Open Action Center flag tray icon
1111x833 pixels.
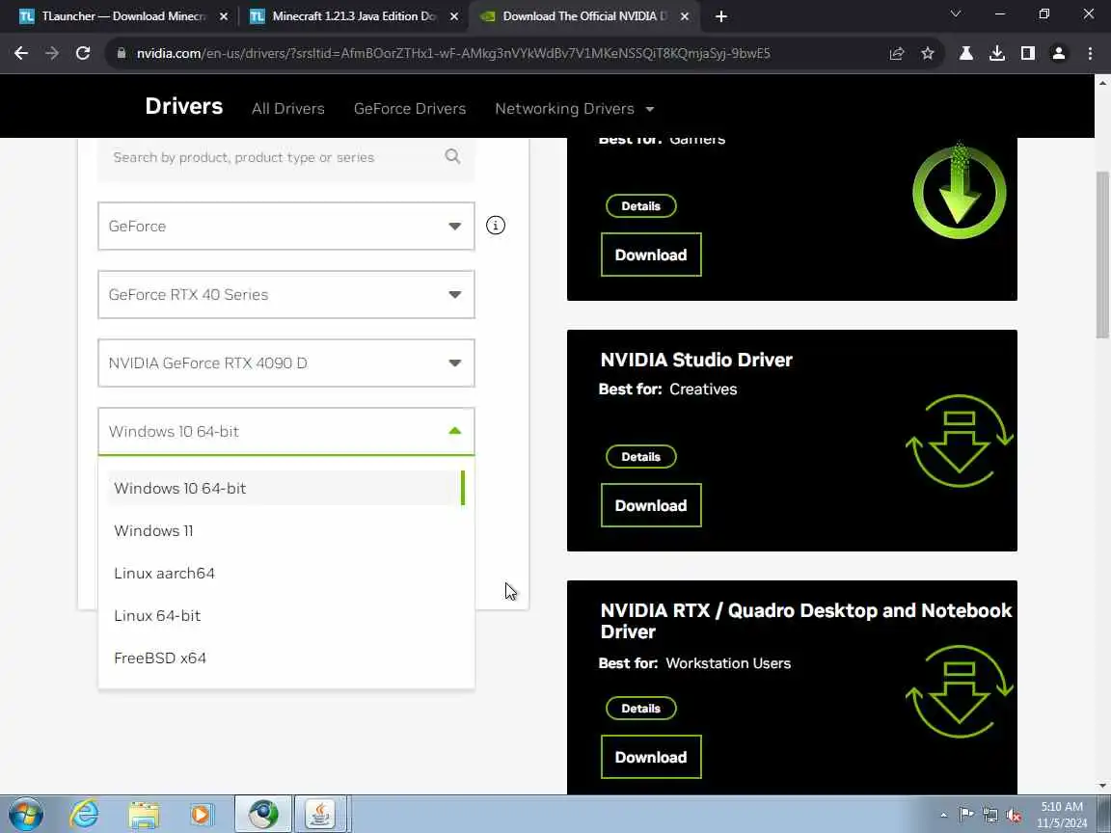point(965,815)
